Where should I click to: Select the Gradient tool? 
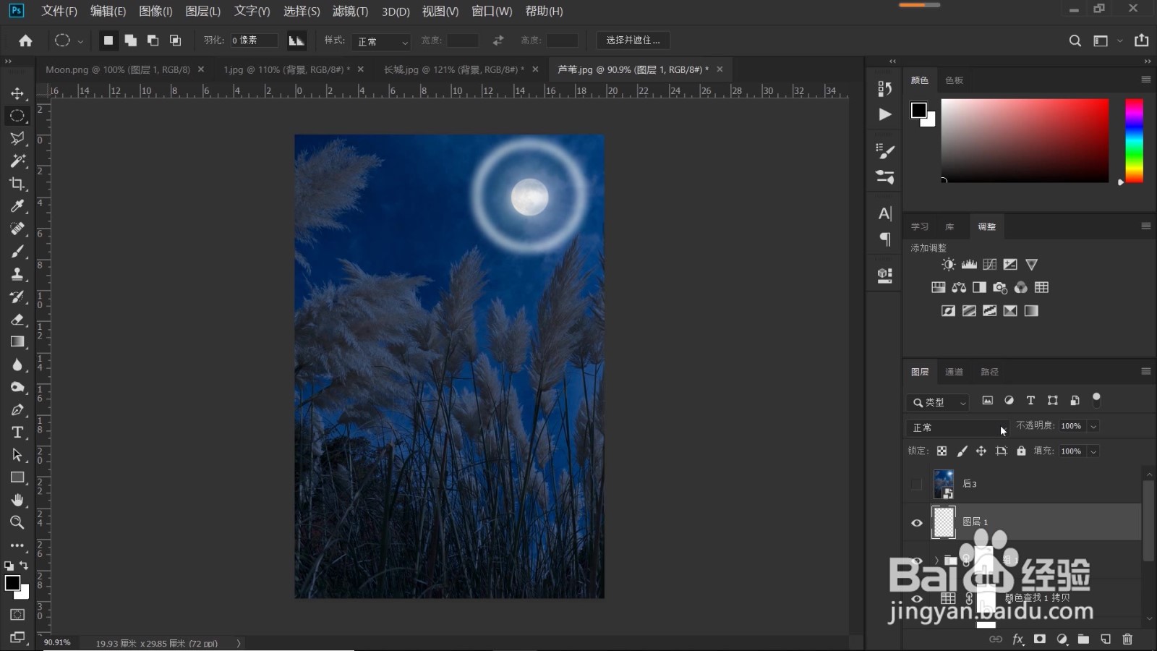tap(17, 341)
